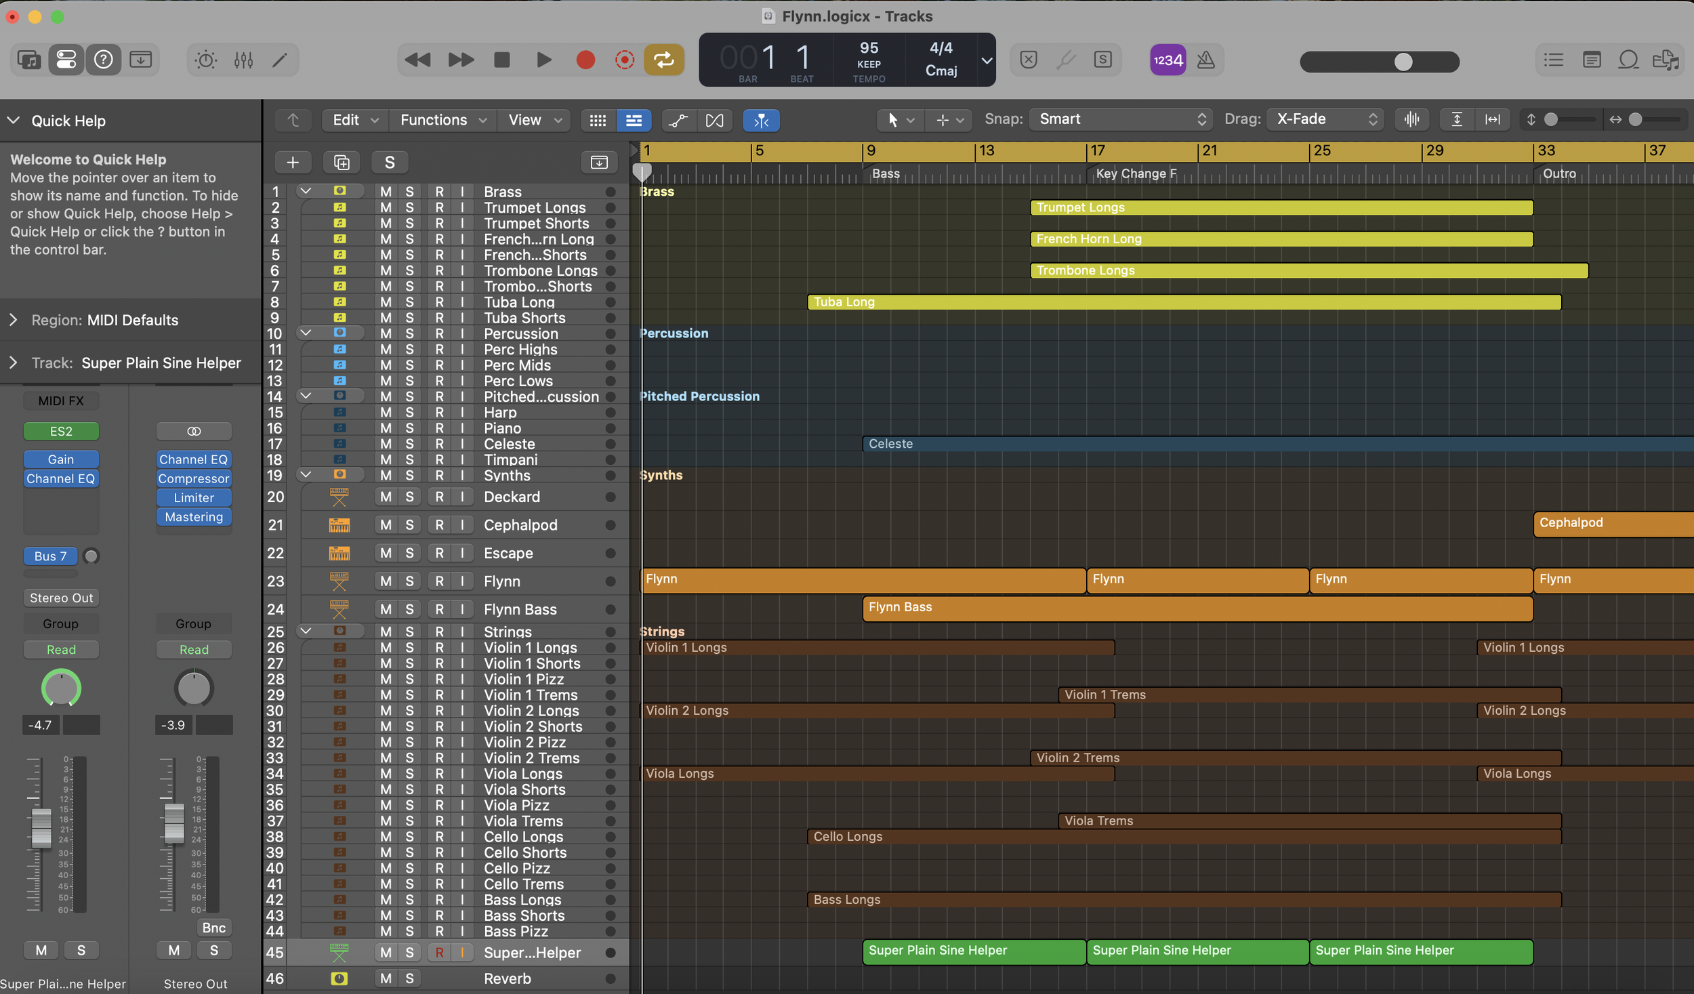Toggle the Cycle loop button

[x=663, y=60]
